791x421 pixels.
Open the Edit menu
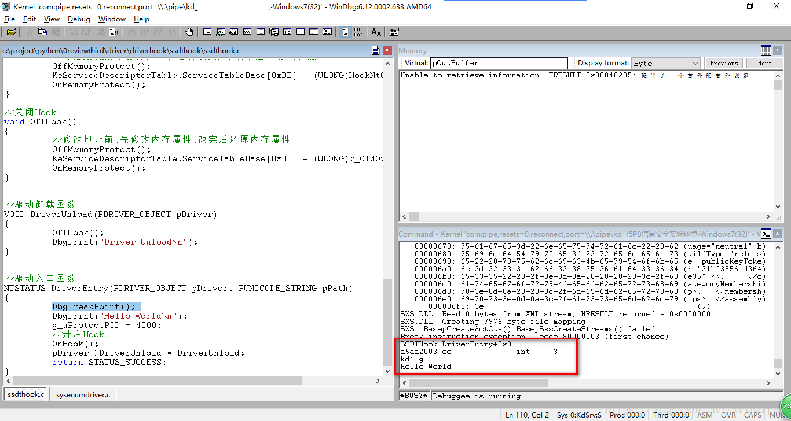point(30,19)
